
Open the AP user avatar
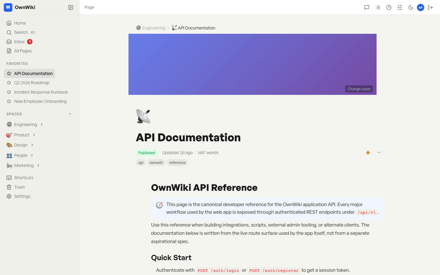pos(420,7)
